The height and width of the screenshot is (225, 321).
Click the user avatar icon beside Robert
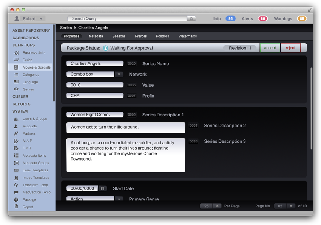click(17, 18)
